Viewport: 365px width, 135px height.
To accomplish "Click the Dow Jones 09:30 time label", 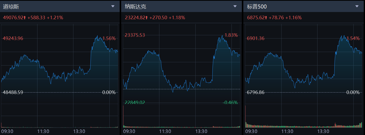I will pos(7,131).
